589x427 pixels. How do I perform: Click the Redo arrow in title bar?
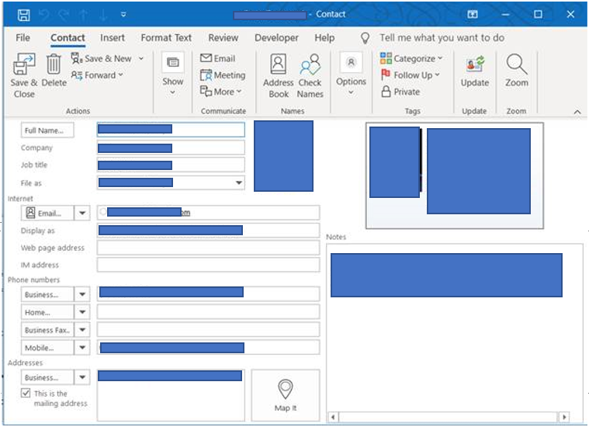click(x=64, y=15)
